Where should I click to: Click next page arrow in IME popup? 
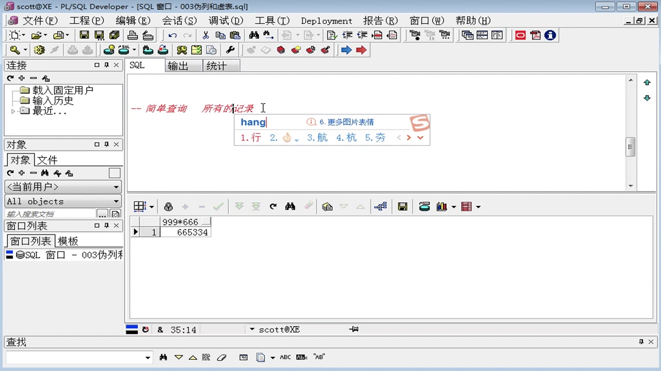(409, 138)
